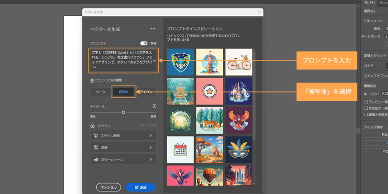The image size is (388, 194).
Task: Click the prompt text input field
Action: point(123,61)
